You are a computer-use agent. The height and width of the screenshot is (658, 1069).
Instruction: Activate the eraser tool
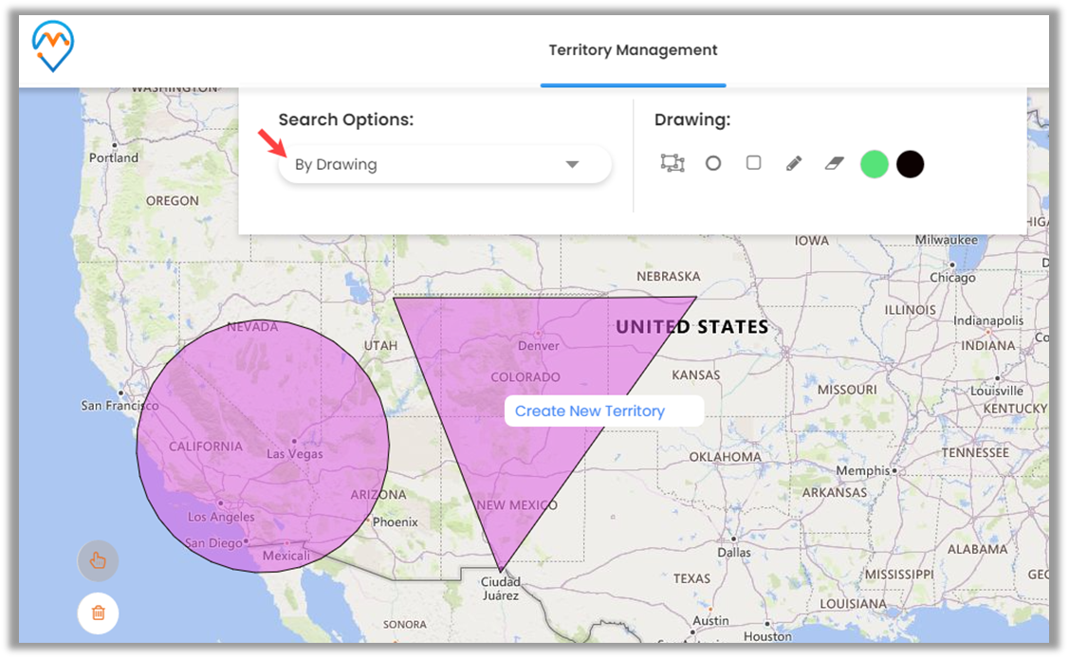coord(834,164)
